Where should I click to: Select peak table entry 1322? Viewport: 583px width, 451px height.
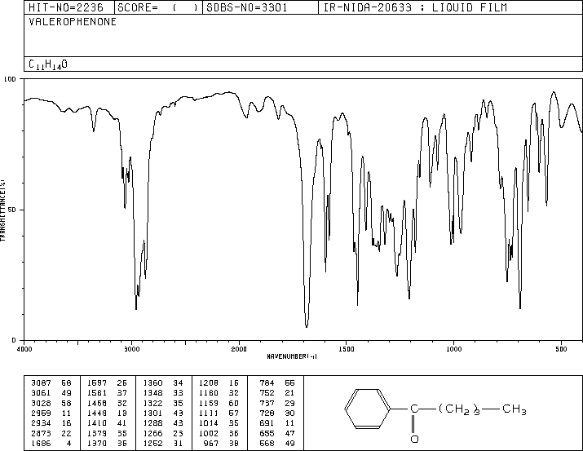163,403
